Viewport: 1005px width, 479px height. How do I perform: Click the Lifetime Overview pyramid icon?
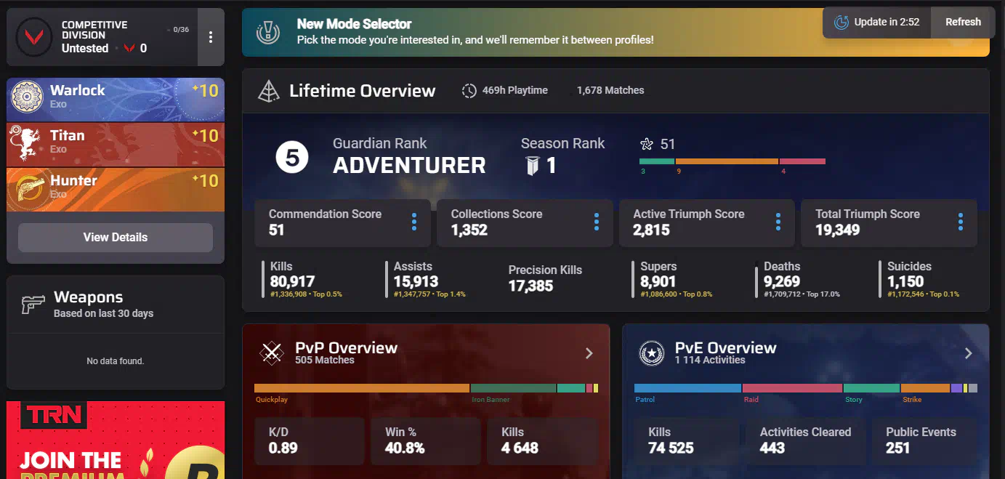270,91
